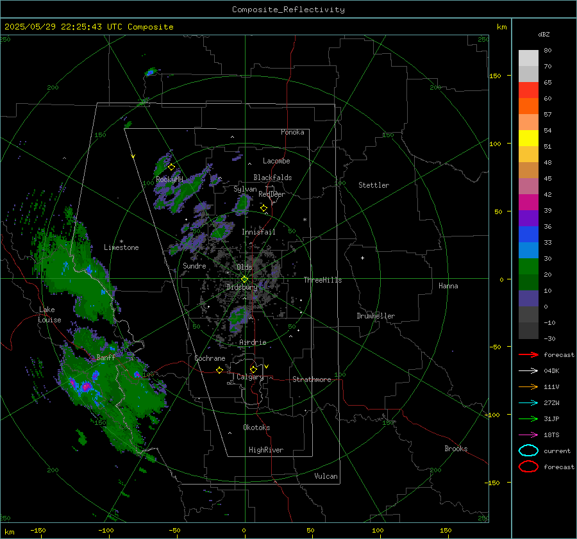
Task: Click the ThreeHills label
Action: point(322,280)
